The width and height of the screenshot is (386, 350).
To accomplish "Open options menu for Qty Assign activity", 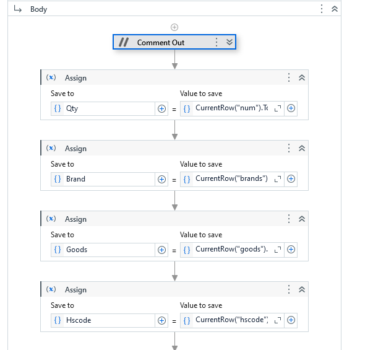I will (x=289, y=78).
